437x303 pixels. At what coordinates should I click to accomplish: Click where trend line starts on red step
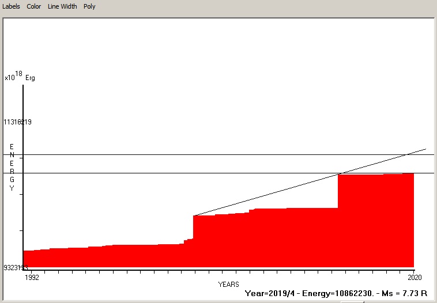click(194, 215)
